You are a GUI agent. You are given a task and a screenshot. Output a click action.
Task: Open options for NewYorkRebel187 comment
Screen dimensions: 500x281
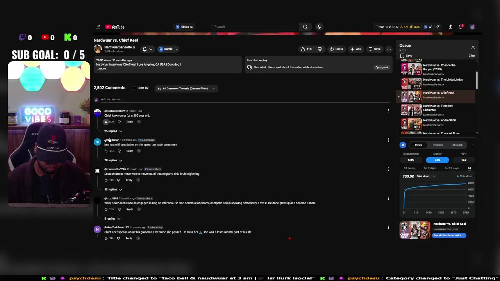pos(388,228)
